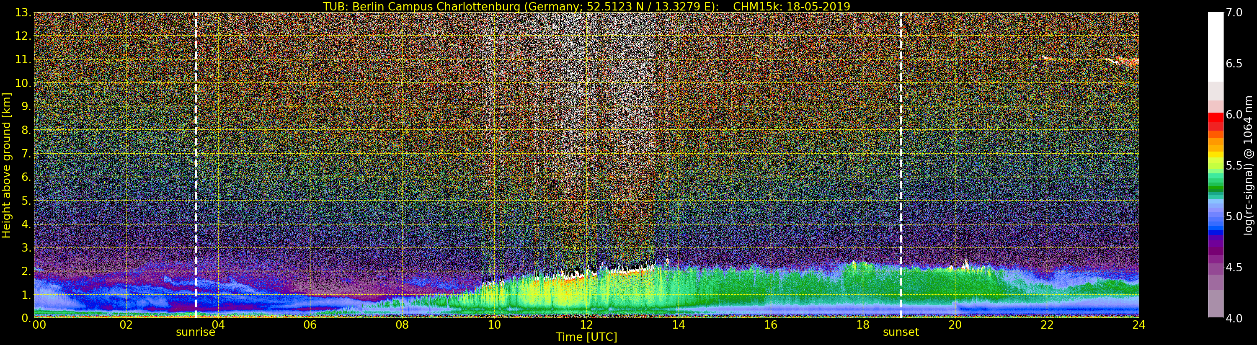Click the height axis tick label '5.'
1257x345 pixels.
(26, 201)
